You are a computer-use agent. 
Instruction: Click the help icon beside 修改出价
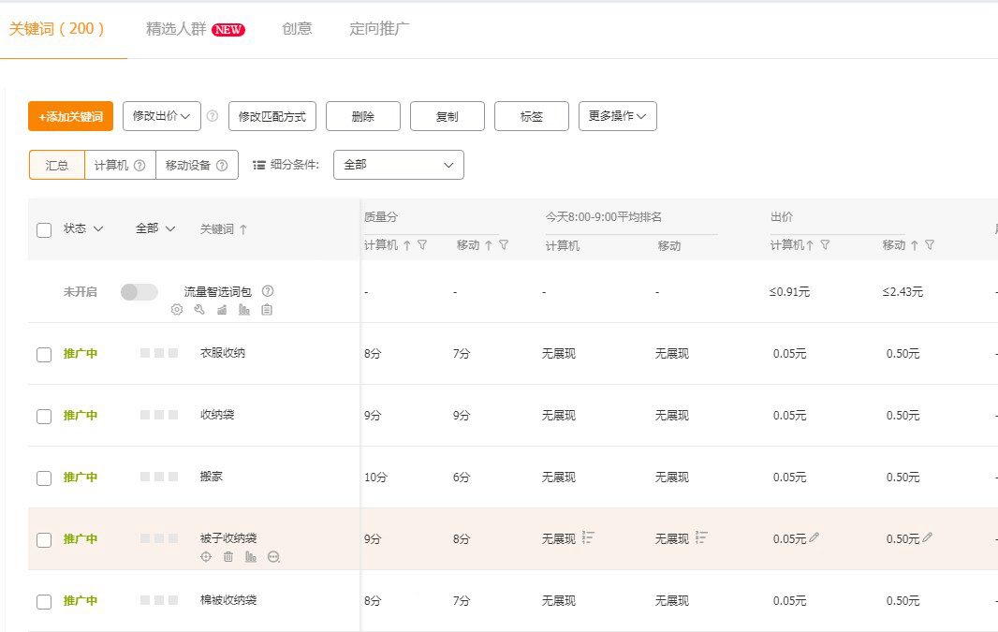coord(213,116)
